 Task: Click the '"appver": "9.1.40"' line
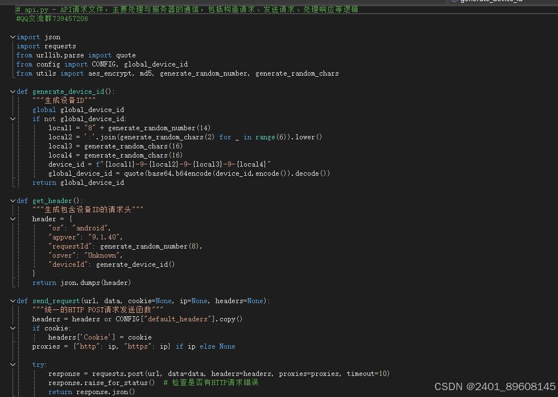[85, 237]
